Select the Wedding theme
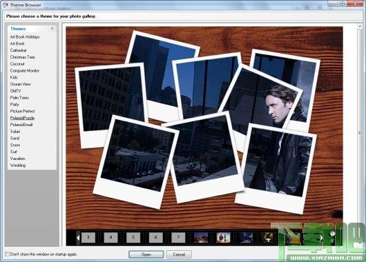The height and width of the screenshot is (262, 366). click(18, 165)
